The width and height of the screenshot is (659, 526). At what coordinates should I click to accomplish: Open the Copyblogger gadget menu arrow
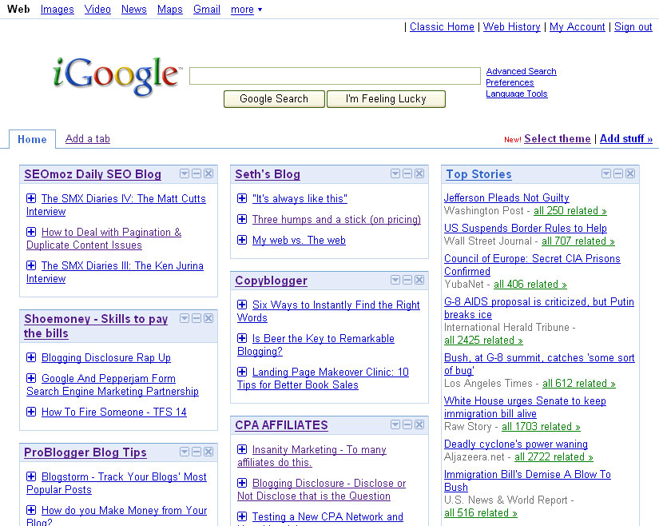point(395,280)
